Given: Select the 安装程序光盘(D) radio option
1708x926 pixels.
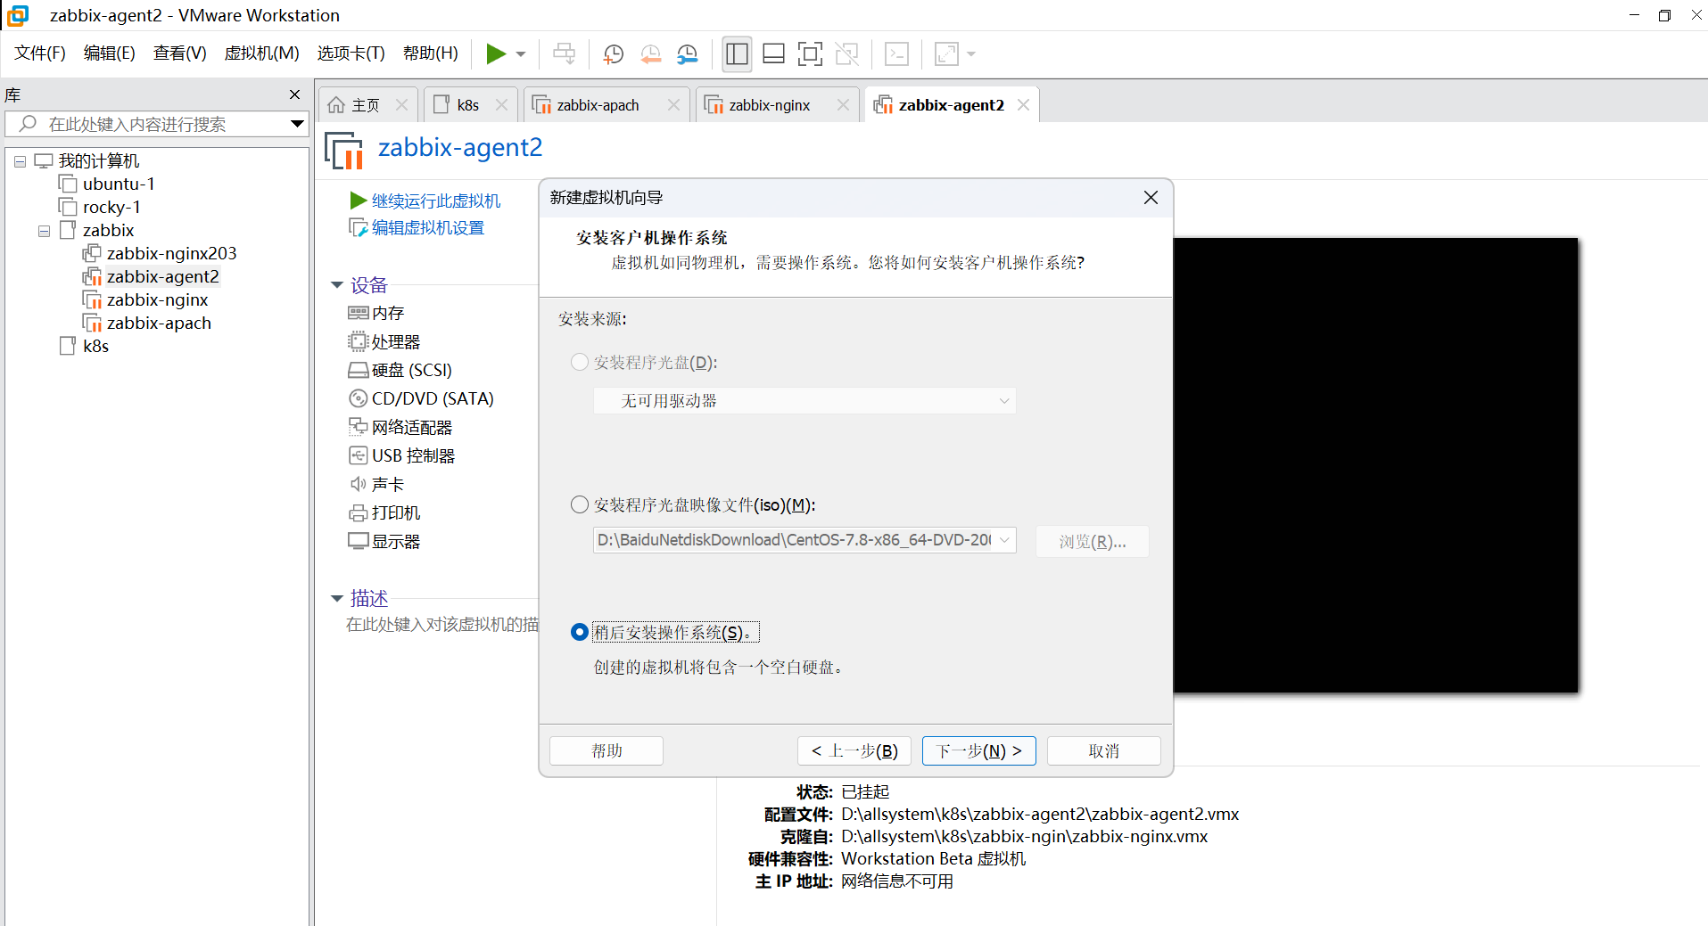Looking at the screenshot, I should pos(580,362).
